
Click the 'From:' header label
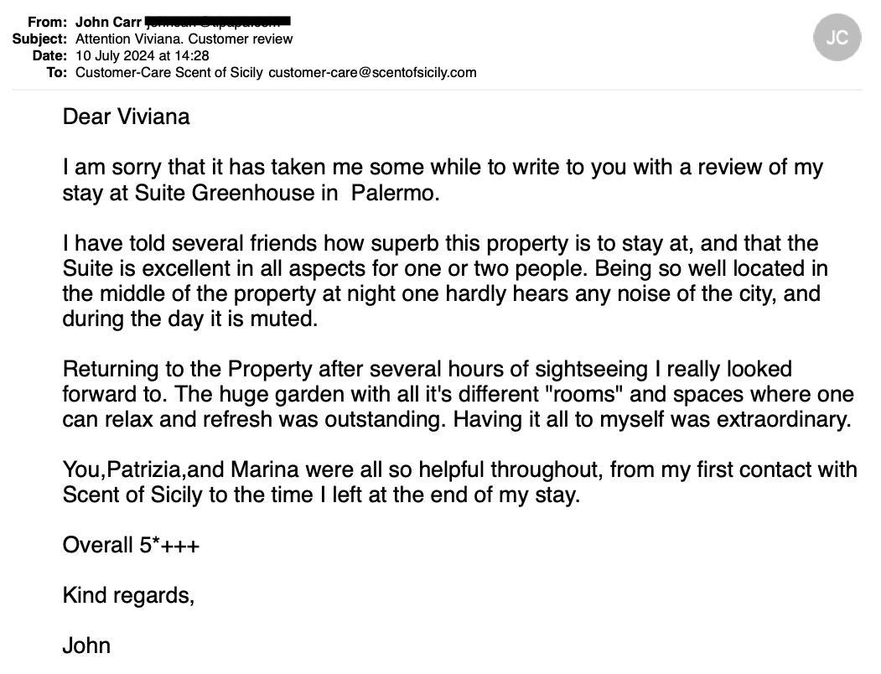pyautogui.click(x=47, y=22)
